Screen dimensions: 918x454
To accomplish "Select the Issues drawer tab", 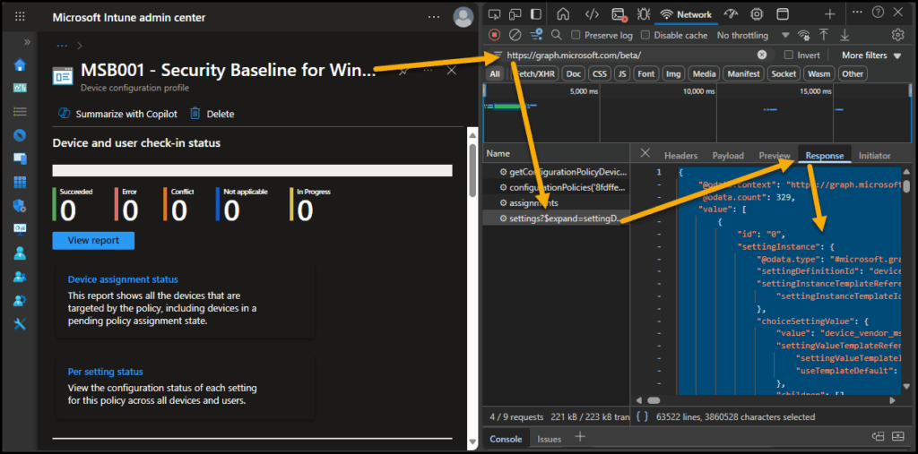I will (x=550, y=439).
